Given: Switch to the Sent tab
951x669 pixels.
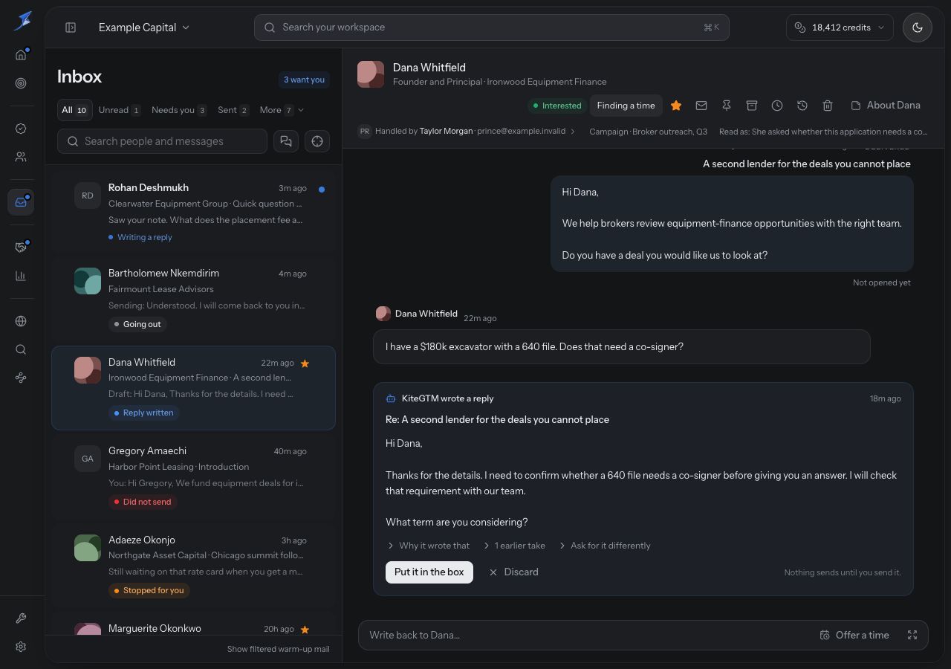Looking at the screenshot, I should (x=233, y=110).
